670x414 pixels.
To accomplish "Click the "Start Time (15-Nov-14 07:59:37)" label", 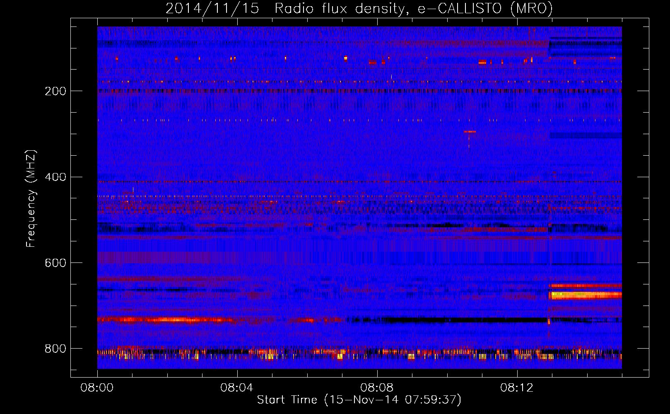I will pyautogui.click(x=359, y=400).
